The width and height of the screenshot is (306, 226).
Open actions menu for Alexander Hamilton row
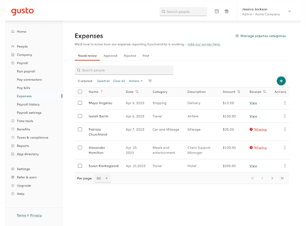[284, 147]
